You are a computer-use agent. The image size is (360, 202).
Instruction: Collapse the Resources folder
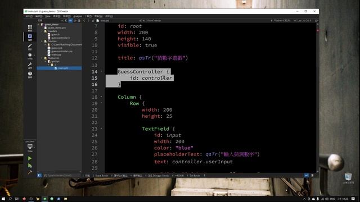(x=42, y=58)
